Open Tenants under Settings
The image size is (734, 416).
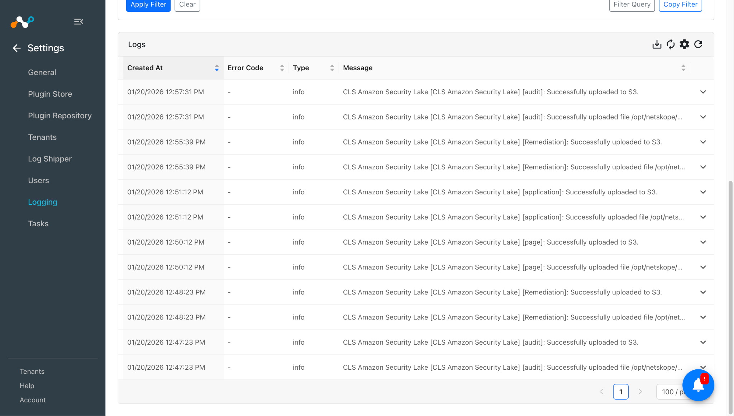tap(42, 137)
